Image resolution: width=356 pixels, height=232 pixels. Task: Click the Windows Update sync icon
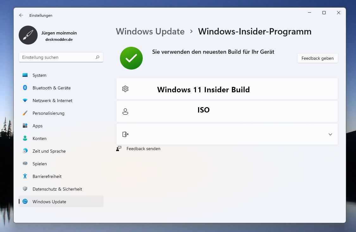[x=25, y=201]
